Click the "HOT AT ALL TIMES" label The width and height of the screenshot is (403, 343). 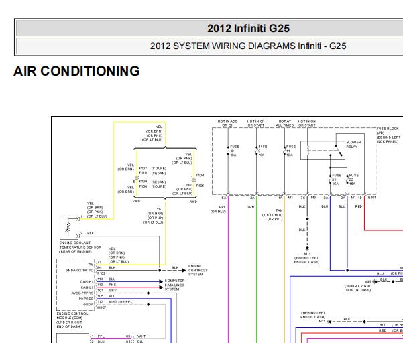(284, 123)
